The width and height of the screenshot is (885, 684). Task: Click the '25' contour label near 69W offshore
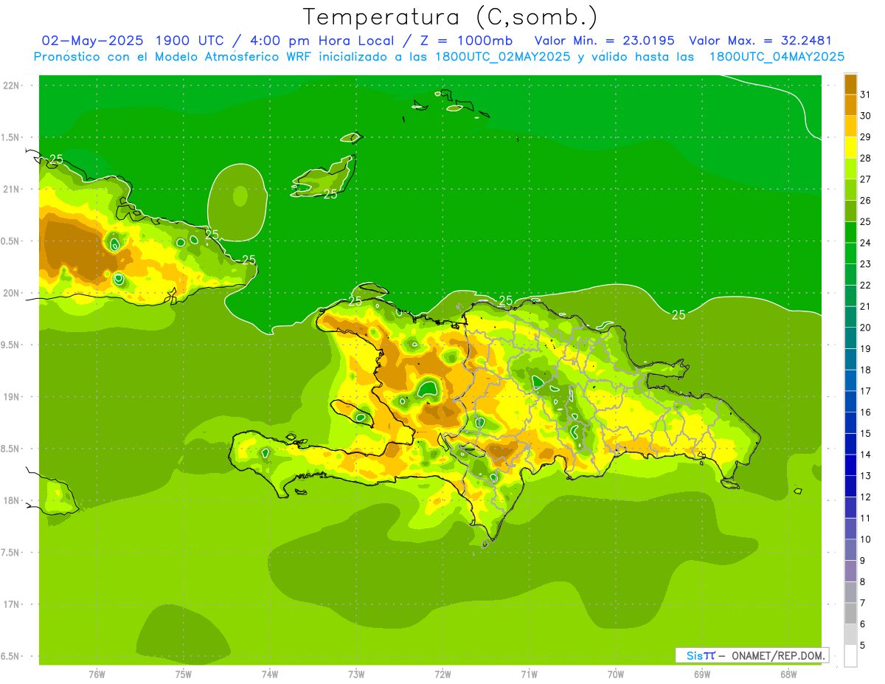click(678, 315)
